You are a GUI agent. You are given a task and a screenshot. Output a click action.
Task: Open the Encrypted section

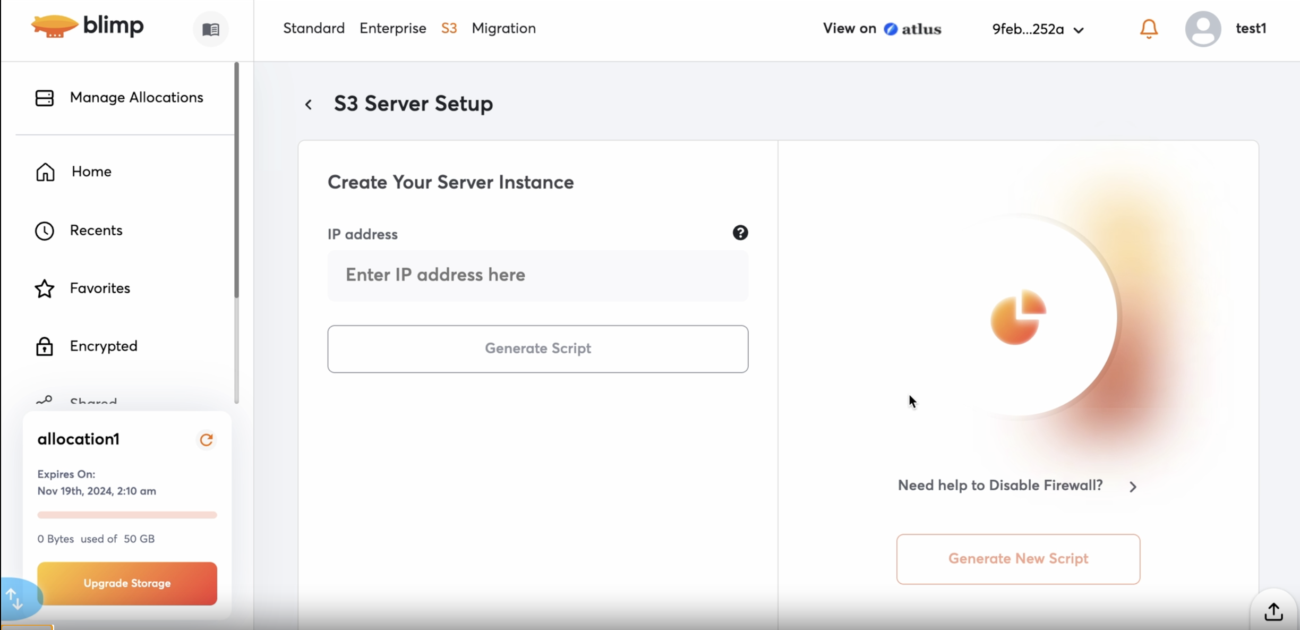pos(104,346)
